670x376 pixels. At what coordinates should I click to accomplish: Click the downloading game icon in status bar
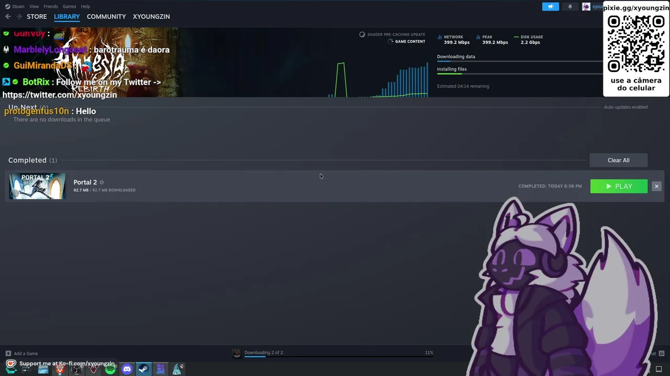(237, 354)
